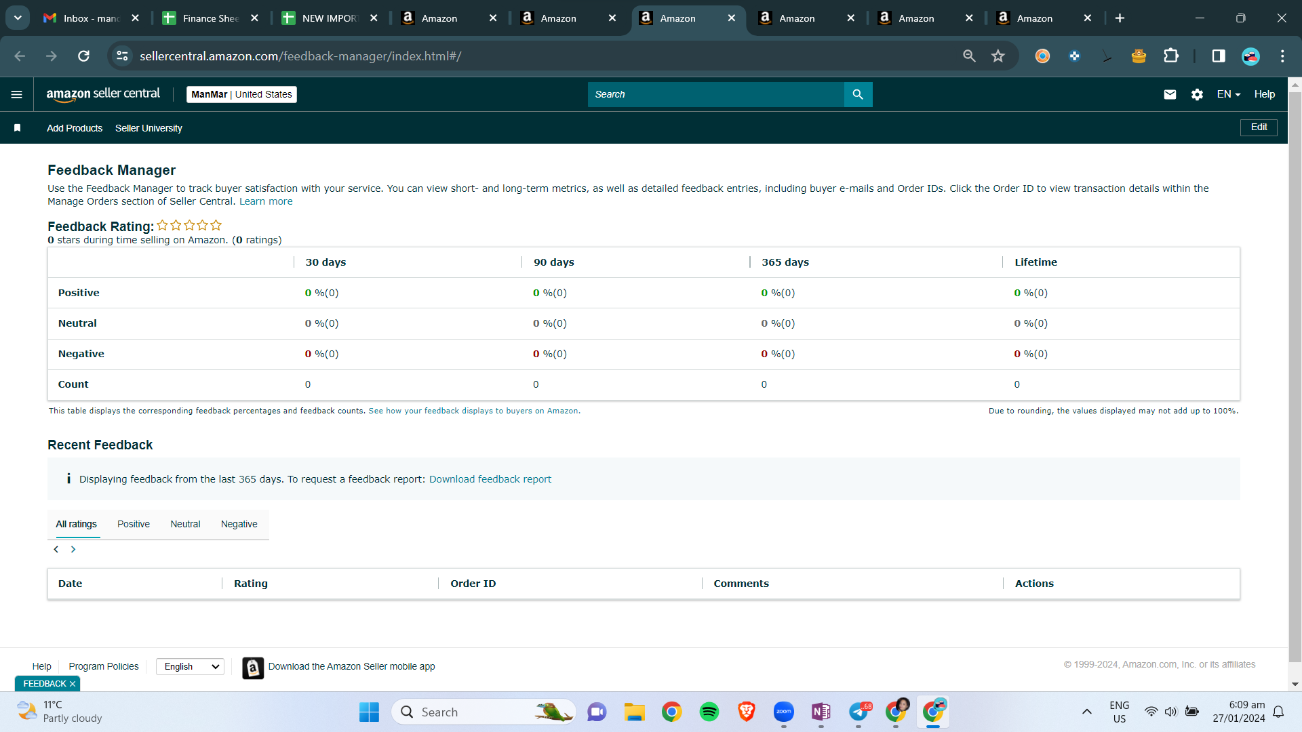The width and height of the screenshot is (1302, 732).
Task: Go back using the browser back arrow
Action: pyautogui.click(x=20, y=56)
